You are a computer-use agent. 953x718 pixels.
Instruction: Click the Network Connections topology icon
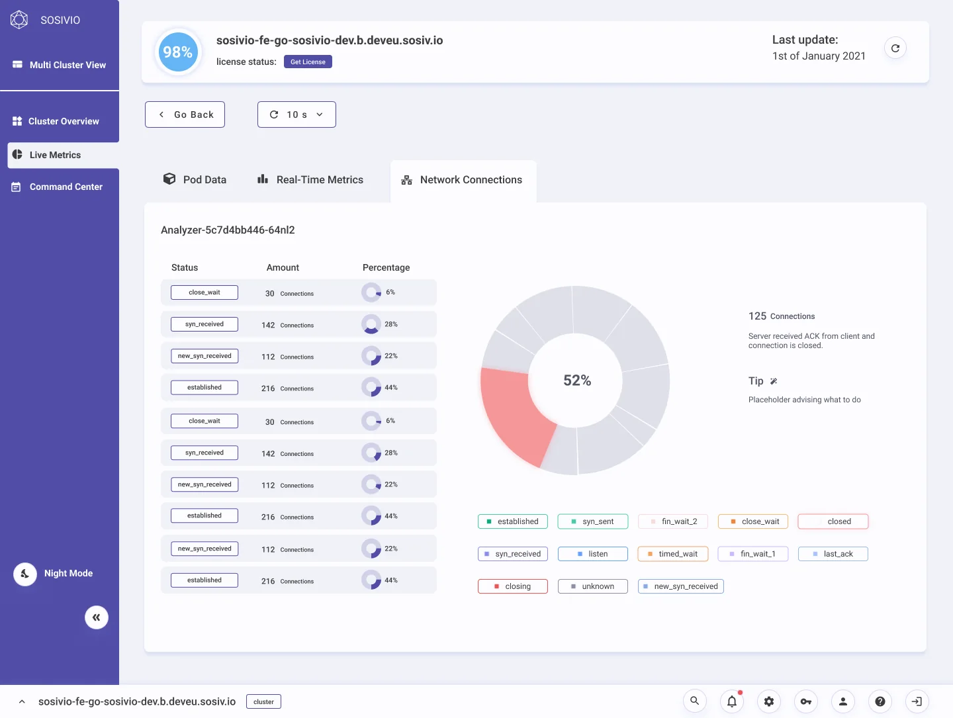pyautogui.click(x=407, y=180)
